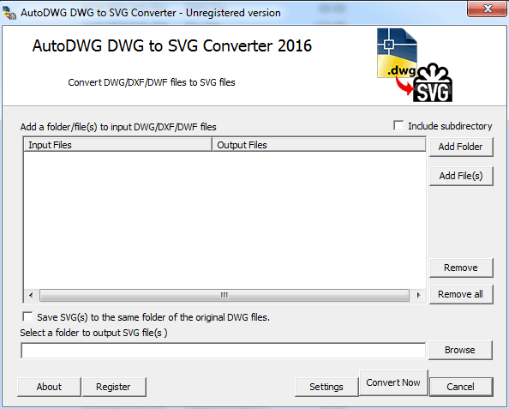Open the Register dialog
The width and height of the screenshot is (509, 409).
[114, 387]
